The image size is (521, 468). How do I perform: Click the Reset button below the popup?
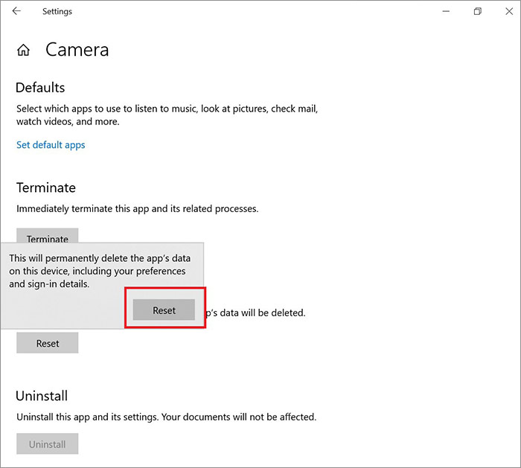click(48, 343)
